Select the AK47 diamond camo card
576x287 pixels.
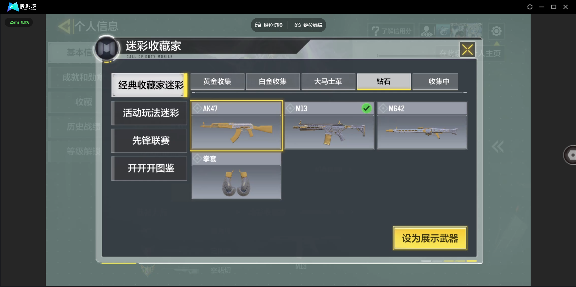point(236,126)
